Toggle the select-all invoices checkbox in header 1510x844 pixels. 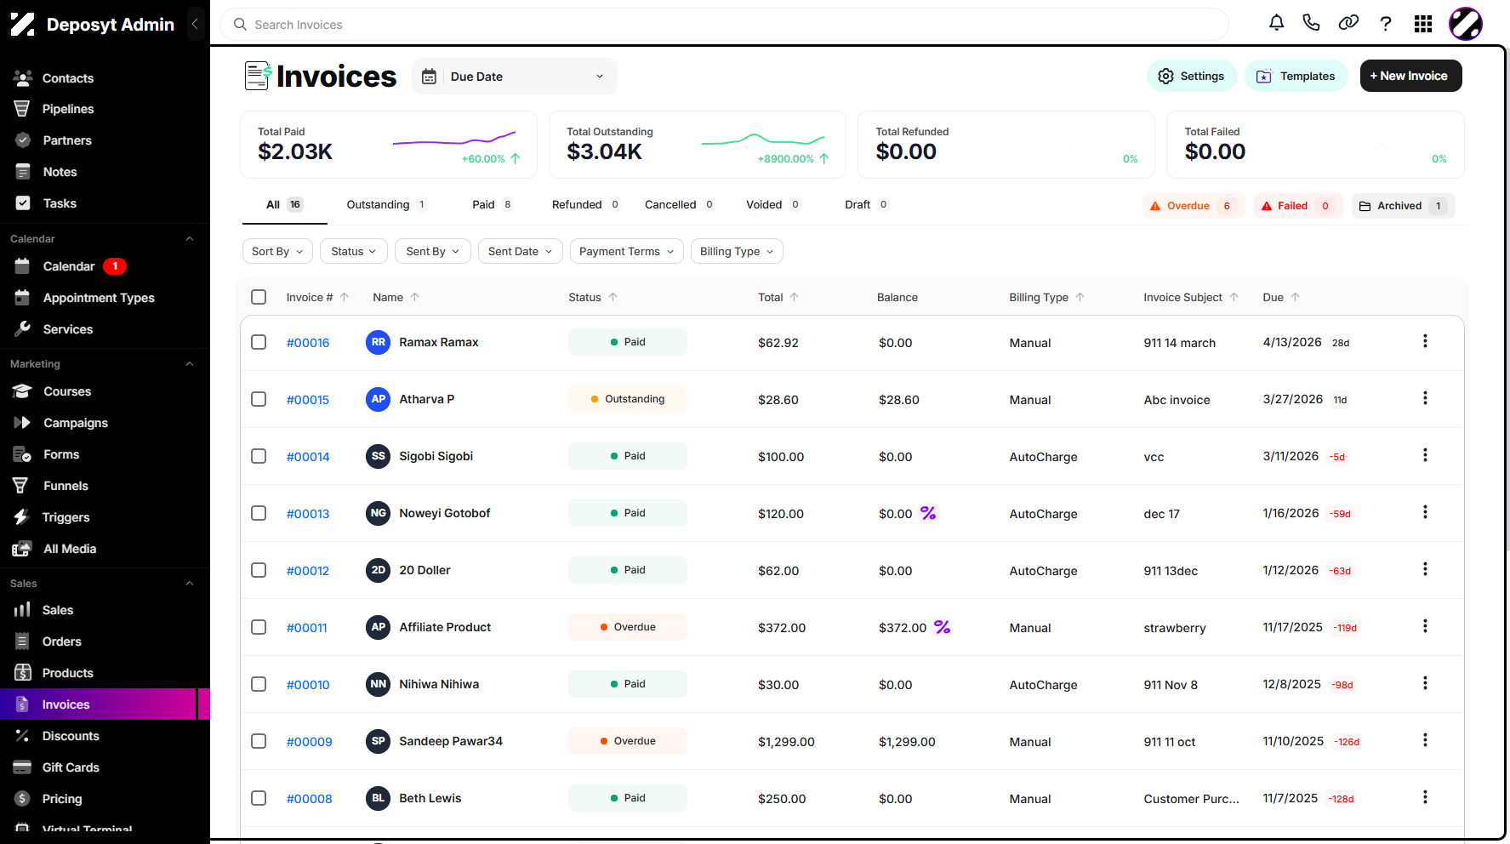259,297
